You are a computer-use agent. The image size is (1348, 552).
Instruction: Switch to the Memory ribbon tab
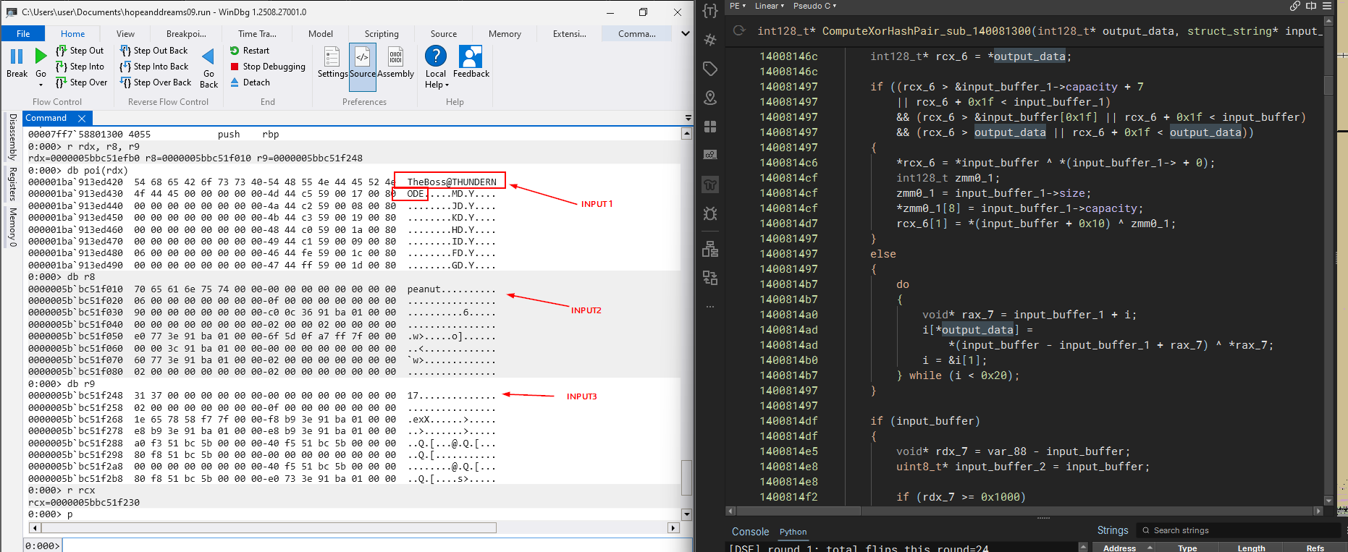point(505,34)
